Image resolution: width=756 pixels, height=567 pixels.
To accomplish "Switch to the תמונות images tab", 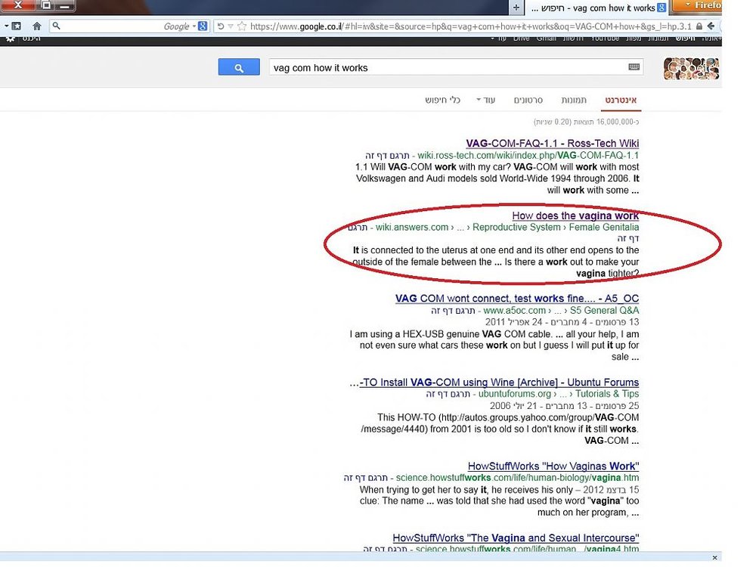I will (574, 100).
